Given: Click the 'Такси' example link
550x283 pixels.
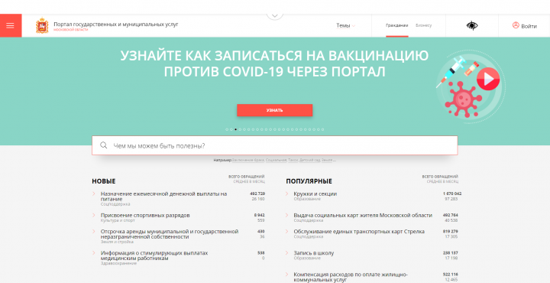Looking at the screenshot, I should [293, 160].
